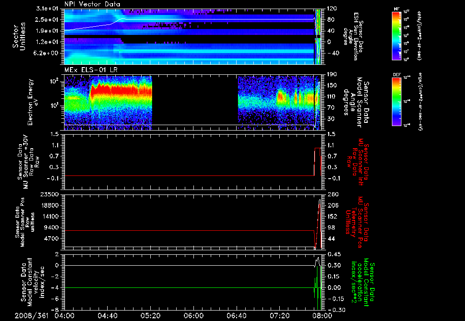This screenshot has height=321, width=465.
Task: Jump to the 06:00 time label
Action: click(193, 315)
